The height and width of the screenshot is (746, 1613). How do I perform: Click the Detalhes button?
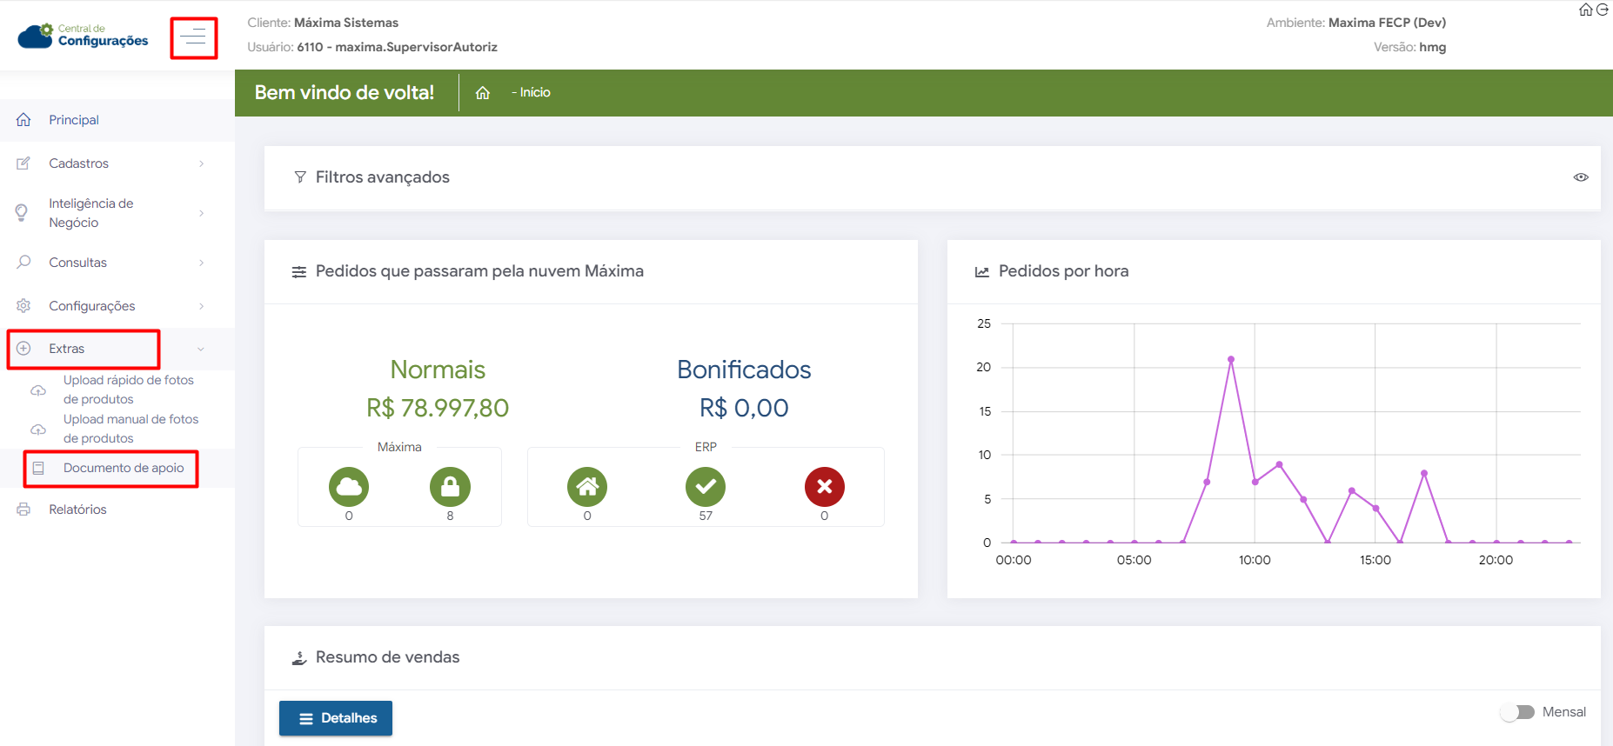(x=336, y=718)
